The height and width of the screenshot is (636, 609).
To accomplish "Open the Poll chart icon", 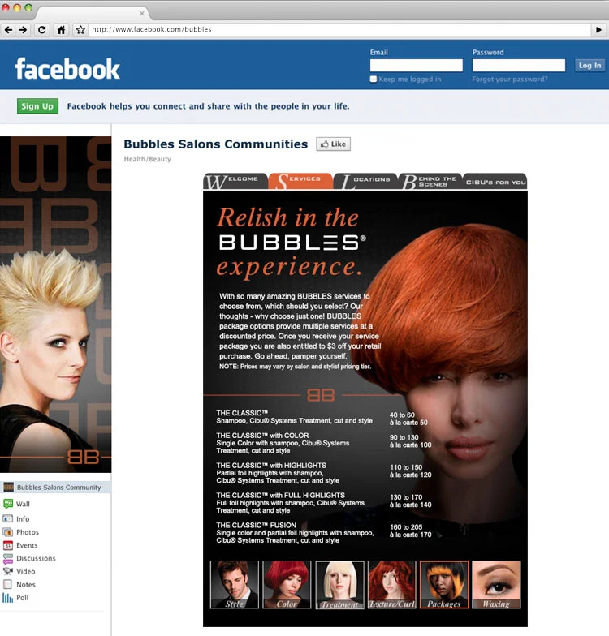I will (x=8, y=597).
